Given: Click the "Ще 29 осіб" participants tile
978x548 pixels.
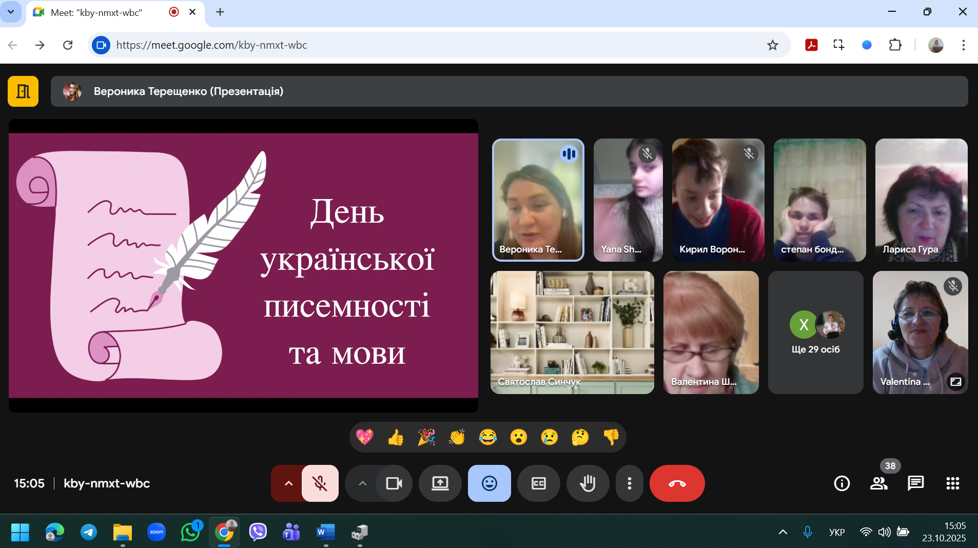Looking at the screenshot, I should 815,332.
